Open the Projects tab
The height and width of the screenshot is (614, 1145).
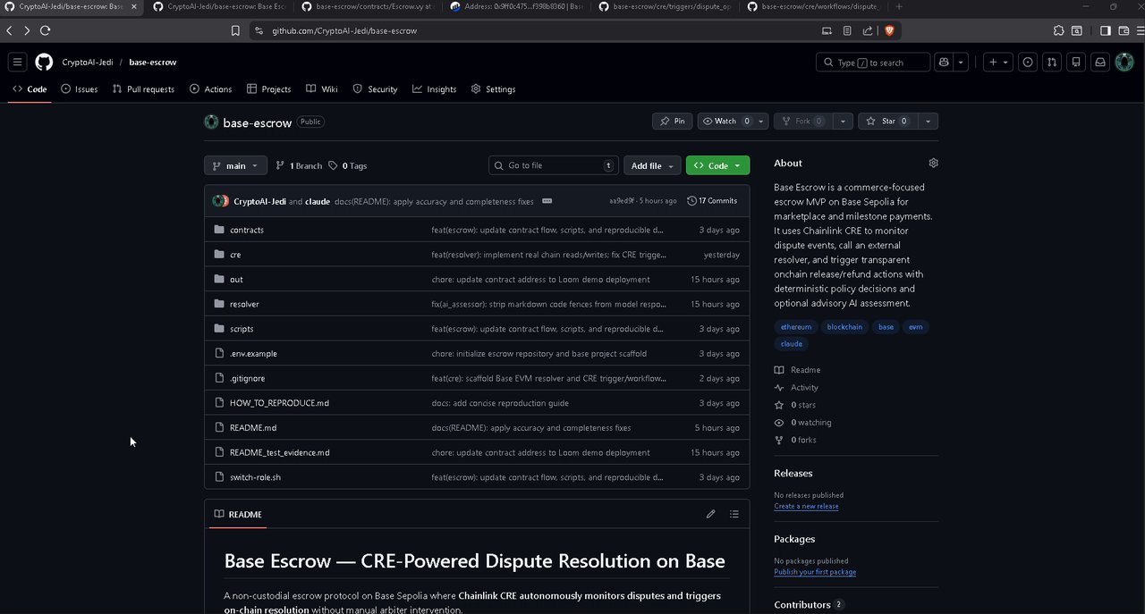[268, 89]
